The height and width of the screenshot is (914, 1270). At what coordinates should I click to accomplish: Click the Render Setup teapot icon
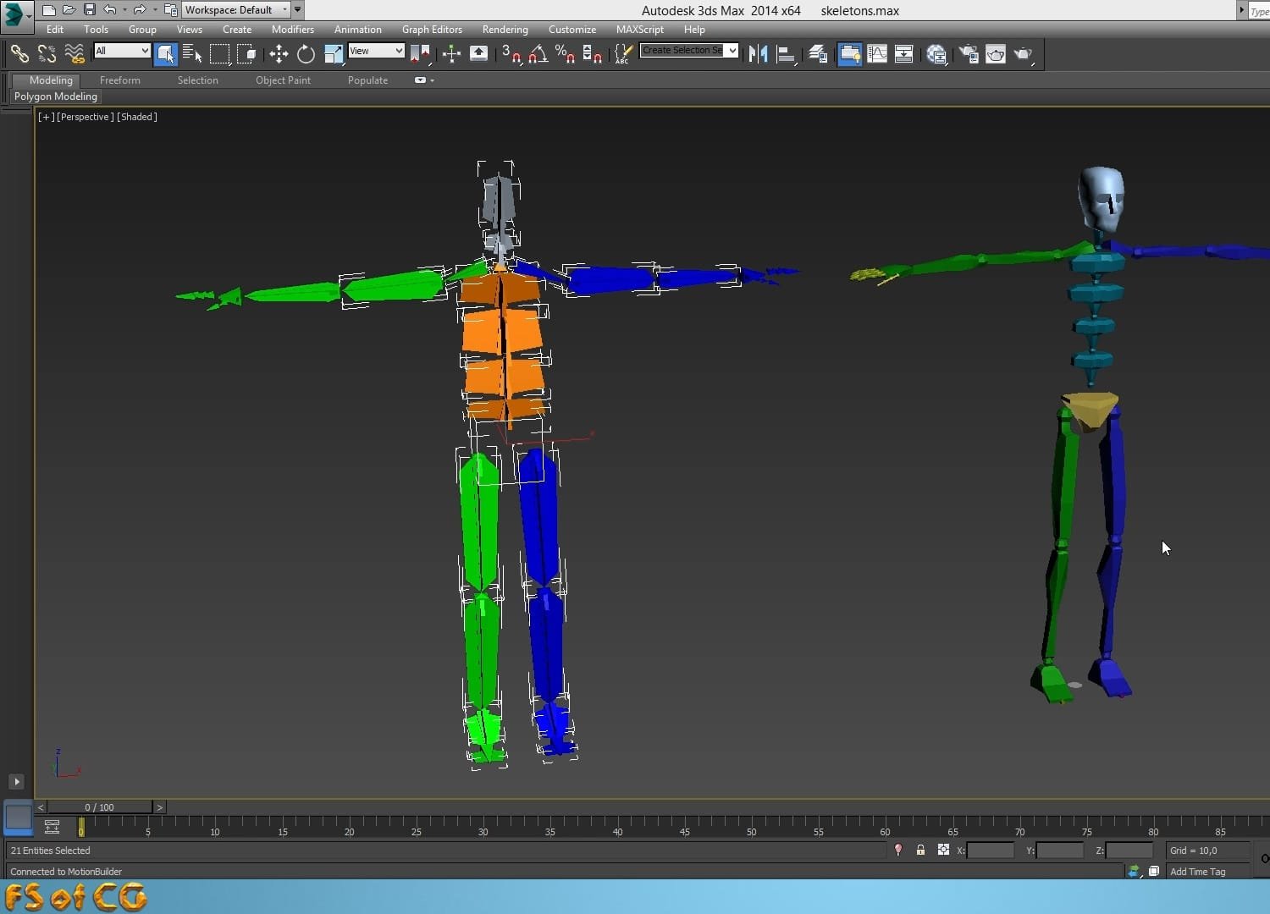point(969,54)
